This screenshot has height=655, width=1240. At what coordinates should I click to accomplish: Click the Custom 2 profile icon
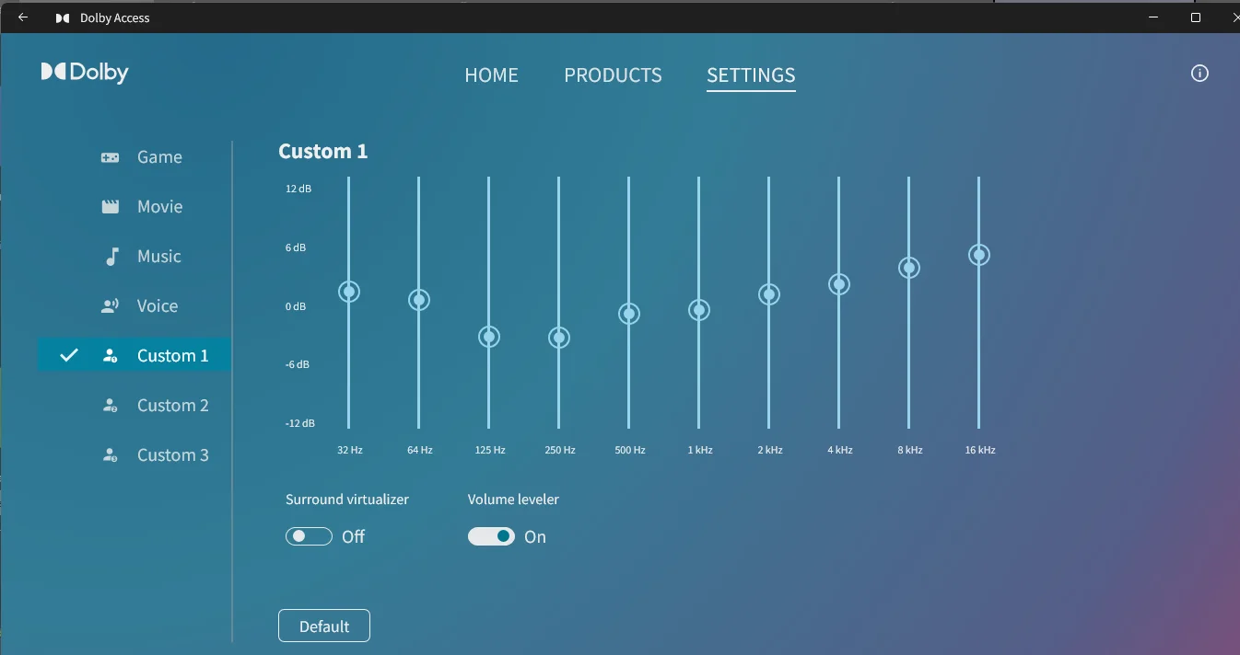111,406
